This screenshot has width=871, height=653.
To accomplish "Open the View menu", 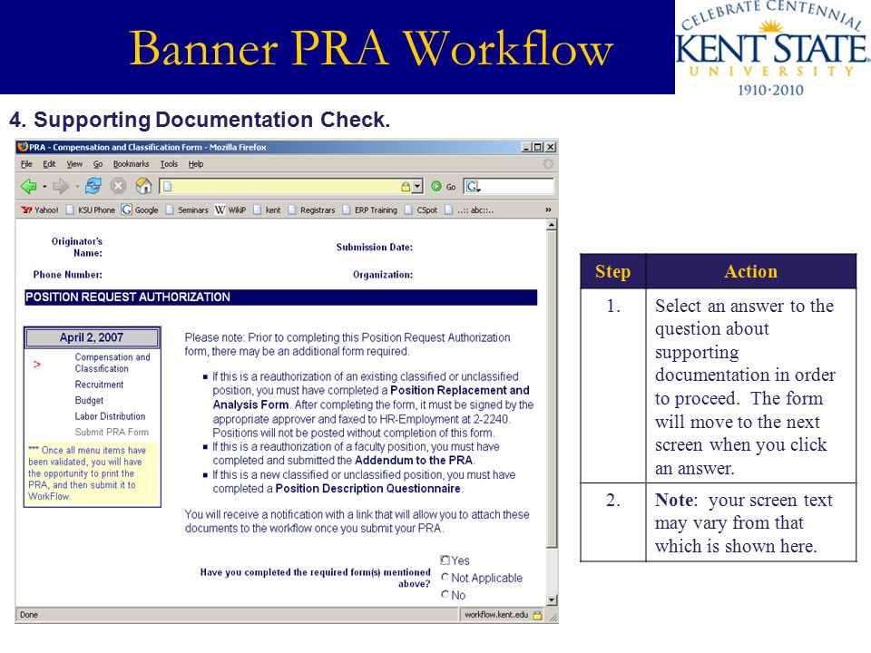I will coord(74,164).
